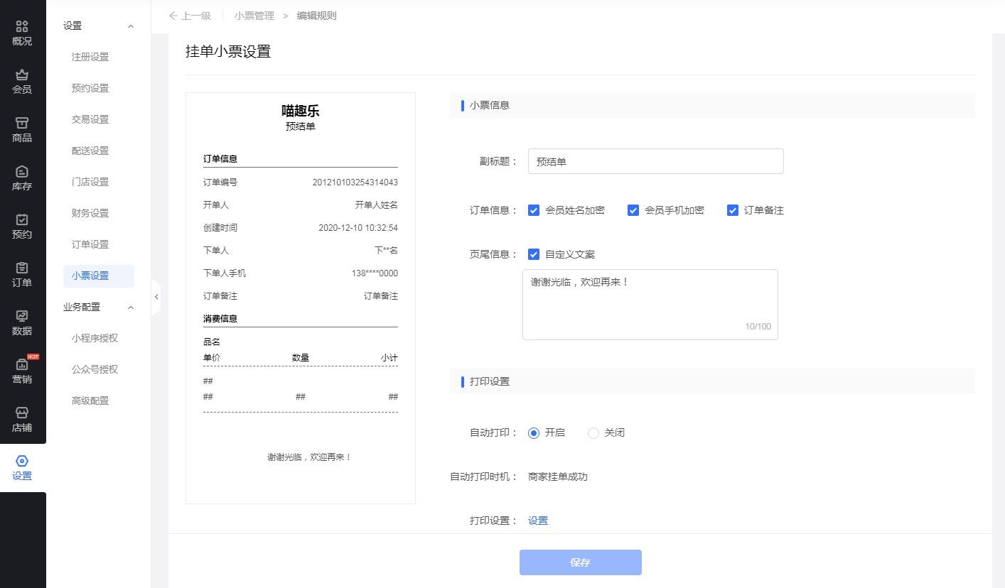The height and width of the screenshot is (588, 1005).
Task: Click the 10/100 character counter
Action: (758, 327)
